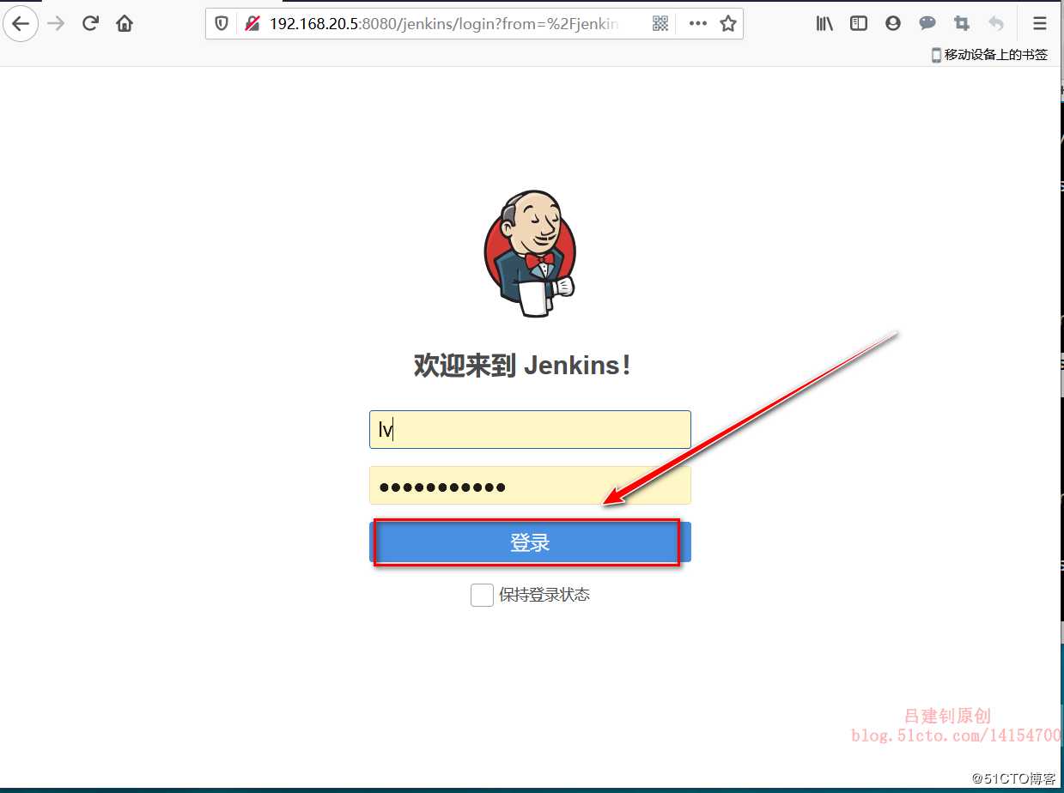Image resolution: width=1064 pixels, height=793 pixels.
Task: Toggle the sidebar view icon
Action: pyautogui.click(x=859, y=24)
